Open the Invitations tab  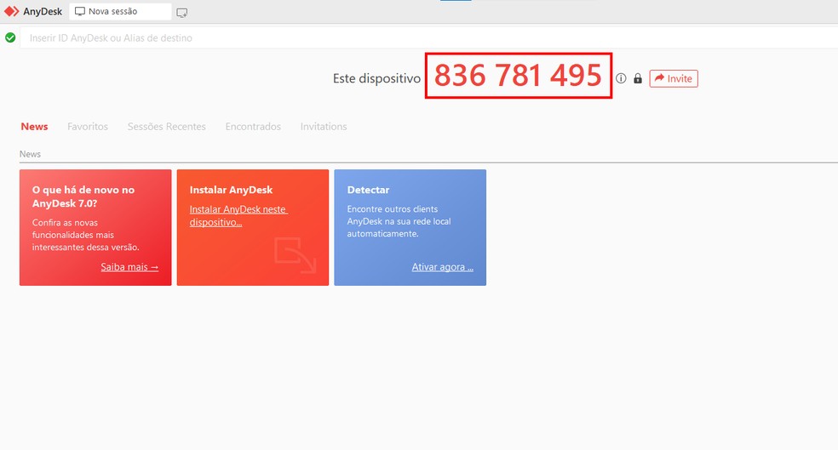tap(324, 127)
